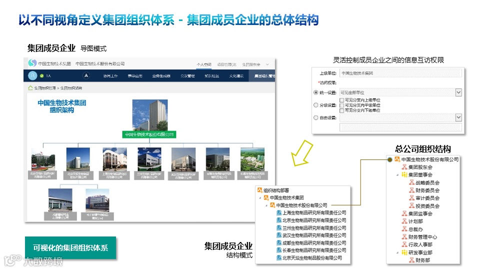Open the 协同工作 menu
The width and height of the screenshot is (480, 270).
(110, 75)
